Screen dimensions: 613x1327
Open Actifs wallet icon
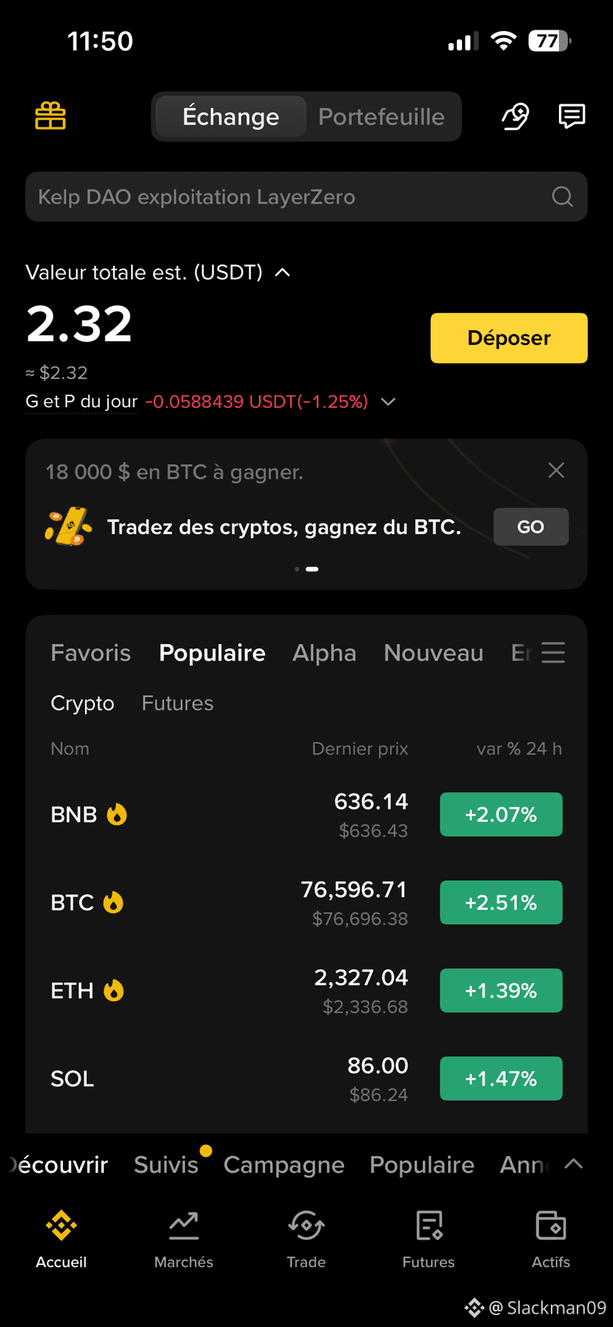click(551, 1240)
